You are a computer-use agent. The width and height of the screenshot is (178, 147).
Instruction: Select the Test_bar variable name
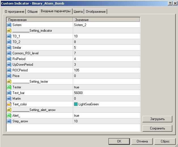point(18,93)
